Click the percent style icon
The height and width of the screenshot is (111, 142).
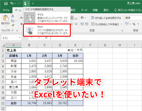coord(134,24)
